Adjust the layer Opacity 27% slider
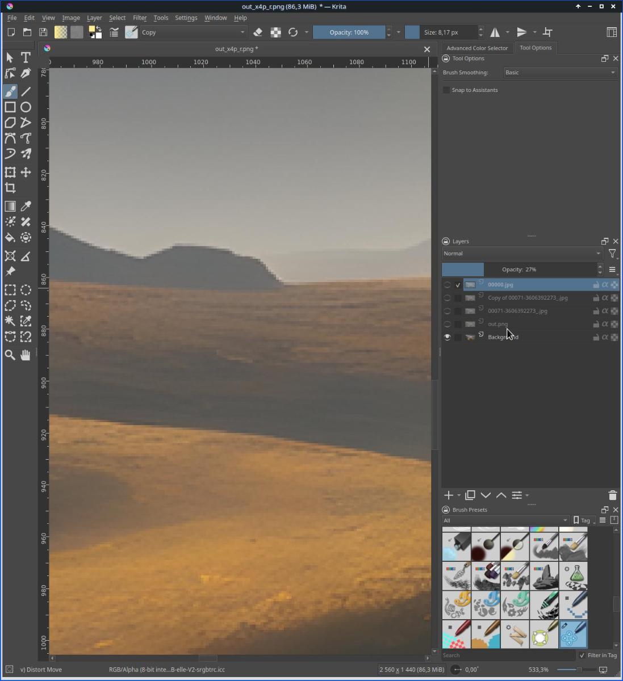This screenshot has width=623, height=681. (x=519, y=270)
